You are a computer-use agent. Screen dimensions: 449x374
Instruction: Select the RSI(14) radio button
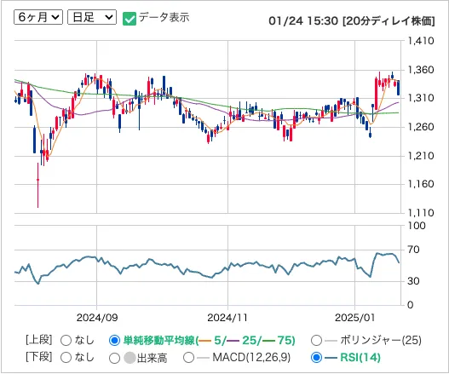316,358
